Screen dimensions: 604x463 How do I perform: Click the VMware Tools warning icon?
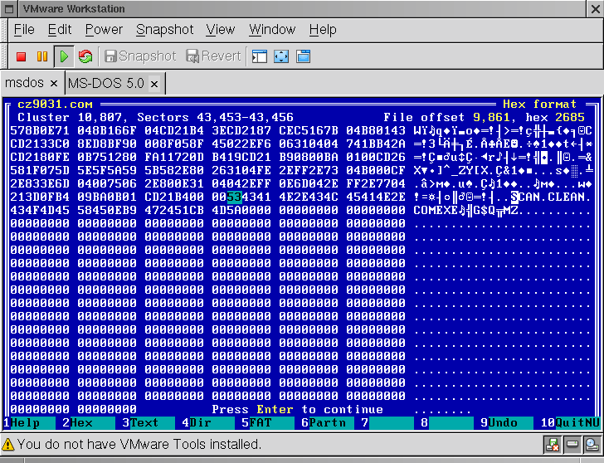click(8, 445)
